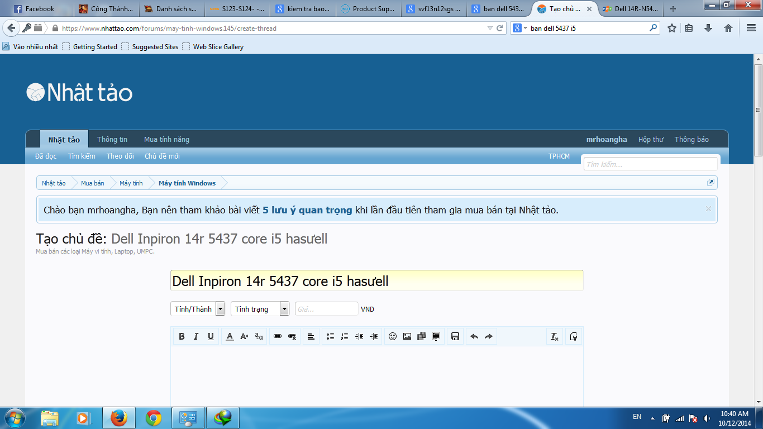Switch editor to BB code mode
This screenshot has height=429, width=763.
(x=574, y=336)
